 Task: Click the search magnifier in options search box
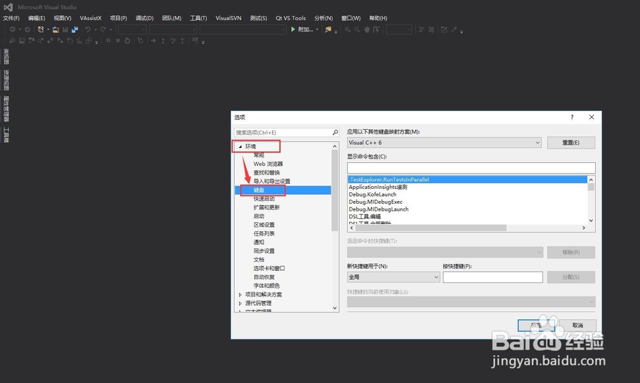click(335, 133)
